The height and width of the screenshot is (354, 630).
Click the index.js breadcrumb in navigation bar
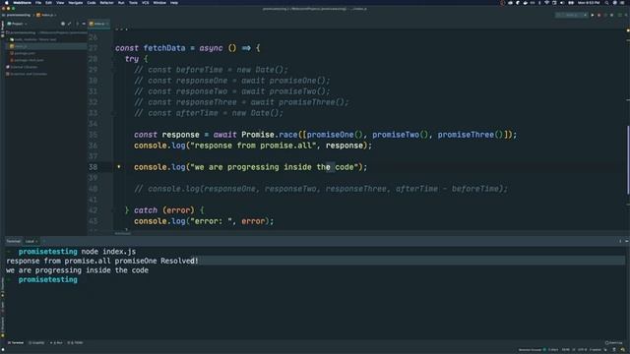(47, 15)
